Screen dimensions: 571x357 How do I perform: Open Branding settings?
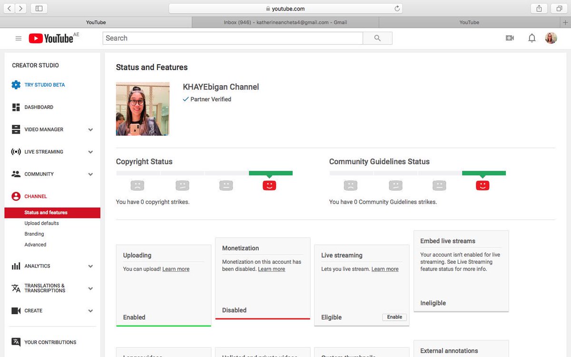(34, 234)
